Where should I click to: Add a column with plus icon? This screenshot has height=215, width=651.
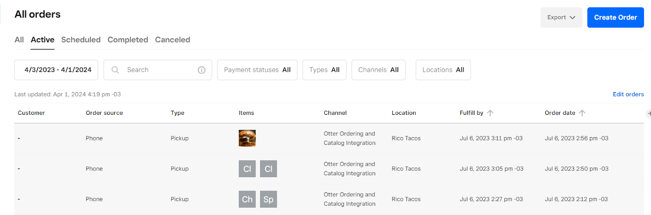coord(649,114)
